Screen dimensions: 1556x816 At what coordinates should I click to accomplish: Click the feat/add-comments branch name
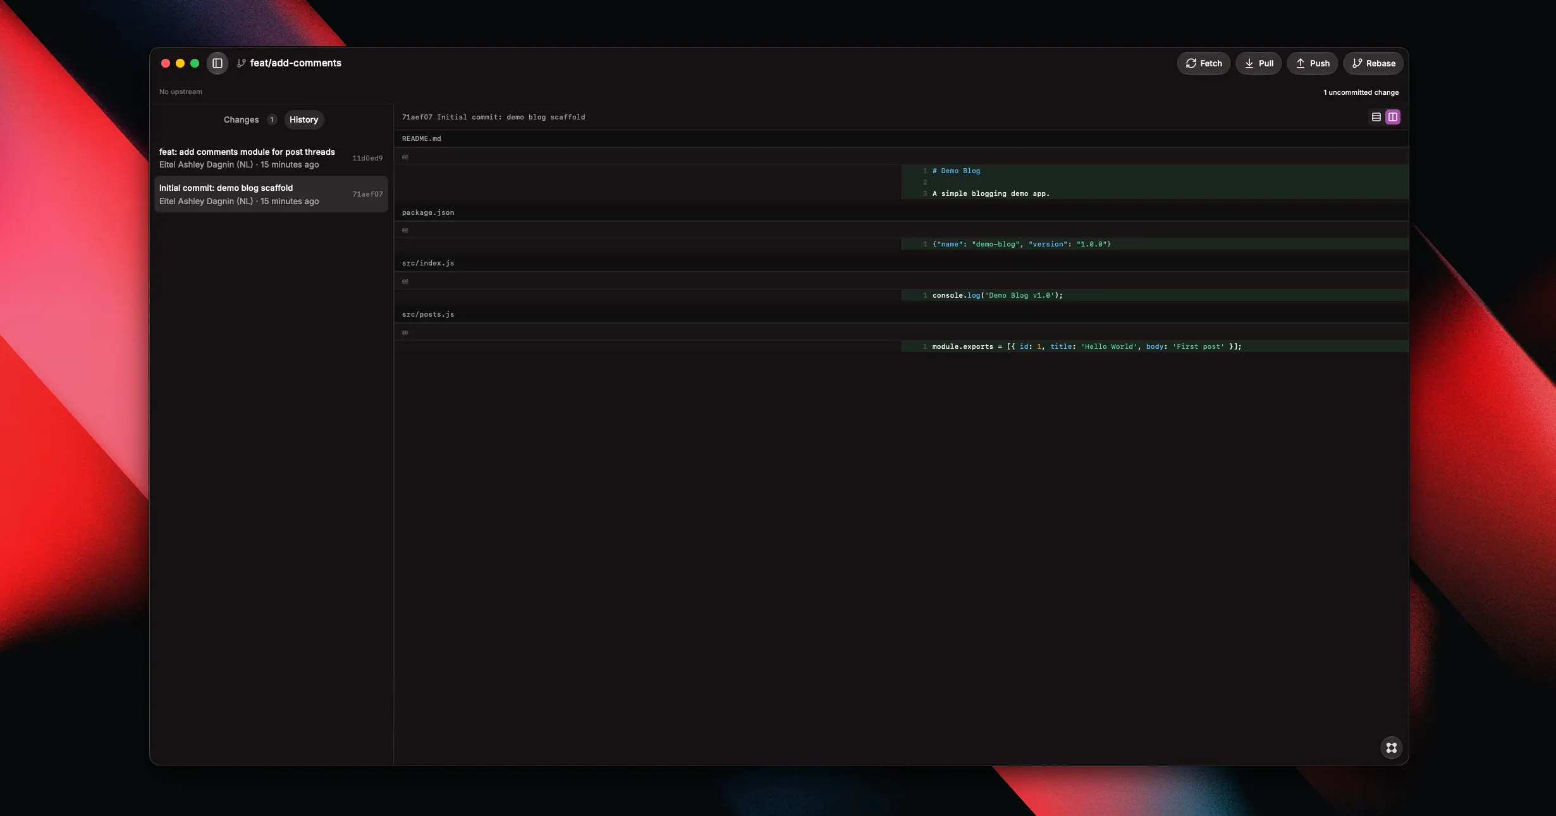pyautogui.click(x=295, y=63)
